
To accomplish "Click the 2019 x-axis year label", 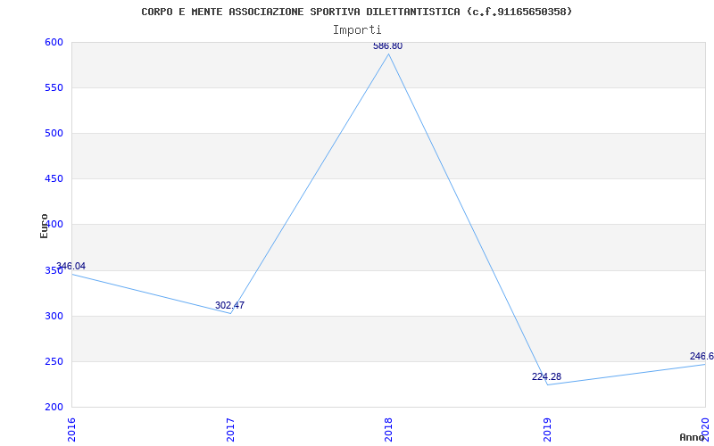I will point(547,430).
